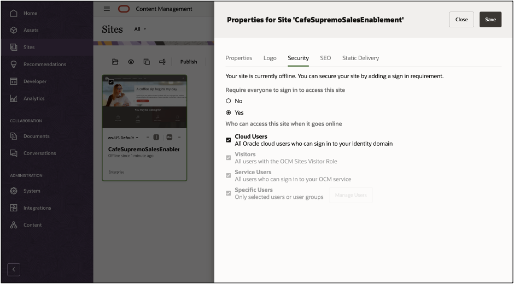
Task: Click the Manage Users button
Action: 351,195
